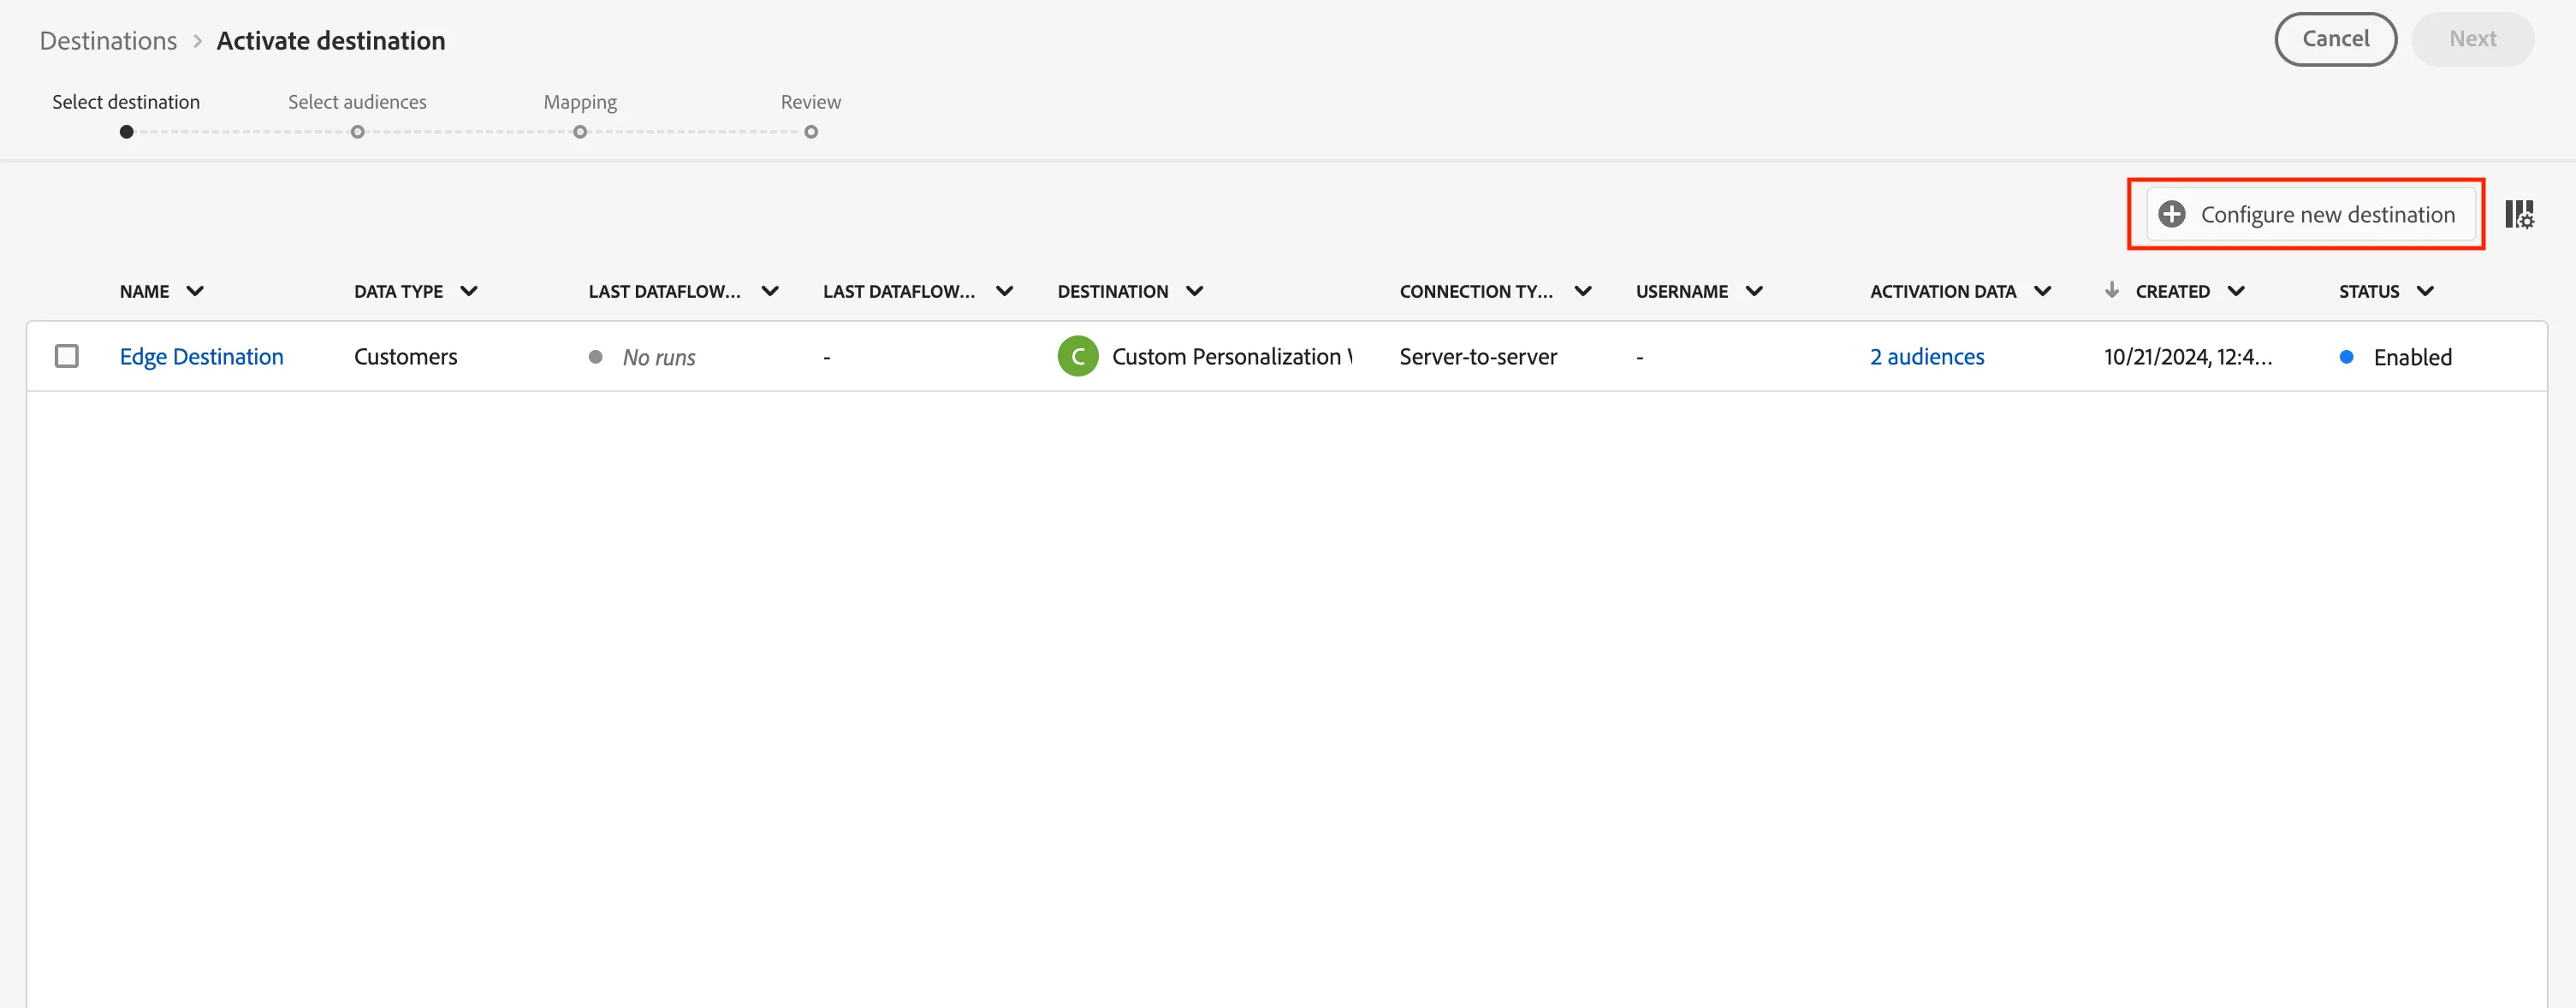The image size is (2576, 1008).
Task: Click the sort arrow beside CREATED
Action: [2111, 290]
